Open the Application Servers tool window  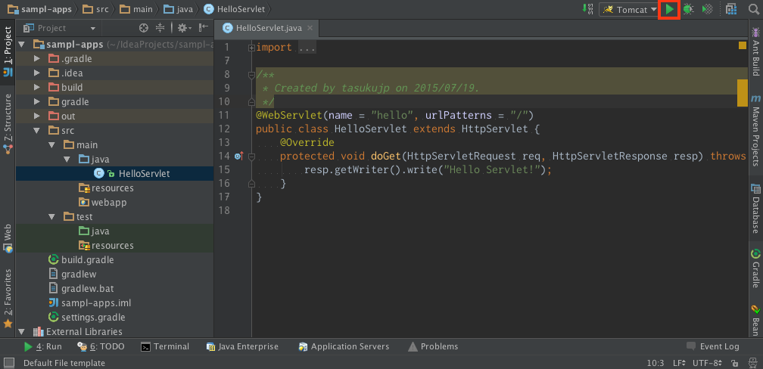pos(344,346)
